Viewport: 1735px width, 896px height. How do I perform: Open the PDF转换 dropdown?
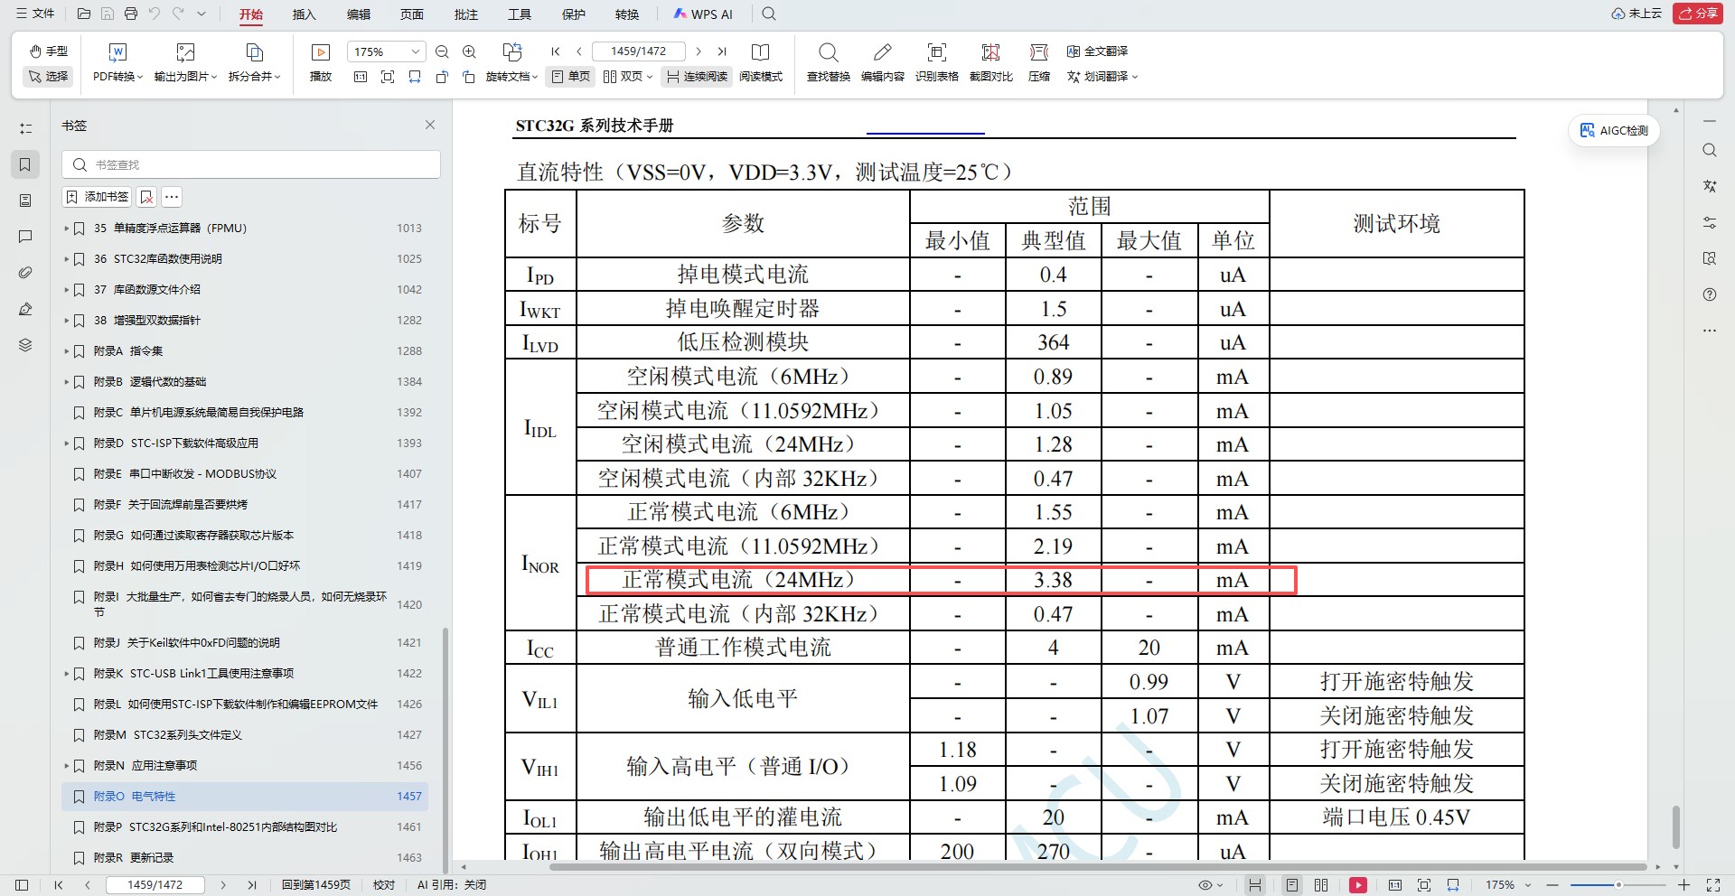pos(117,62)
